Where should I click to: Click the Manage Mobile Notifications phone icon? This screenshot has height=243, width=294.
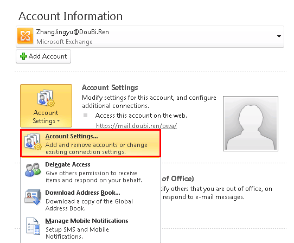(33, 226)
